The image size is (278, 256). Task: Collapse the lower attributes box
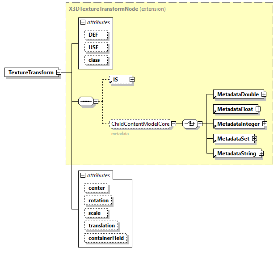(83, 175)
